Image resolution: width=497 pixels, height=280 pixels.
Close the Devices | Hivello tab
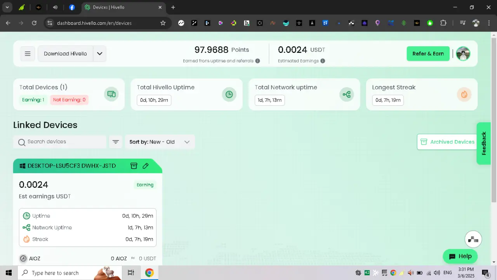(x=160, y=7)
